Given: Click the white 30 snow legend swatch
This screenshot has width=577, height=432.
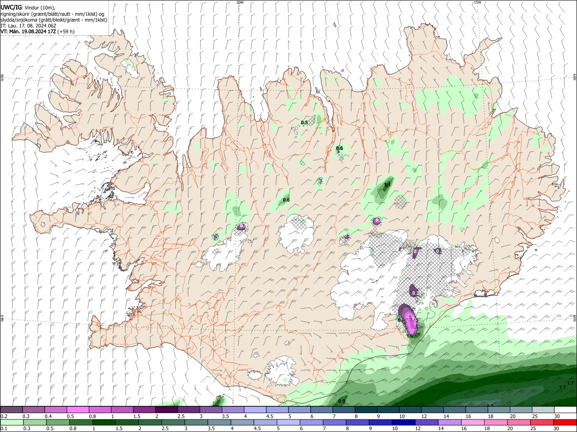Looking at the screenshot, I should pos(565,409).
